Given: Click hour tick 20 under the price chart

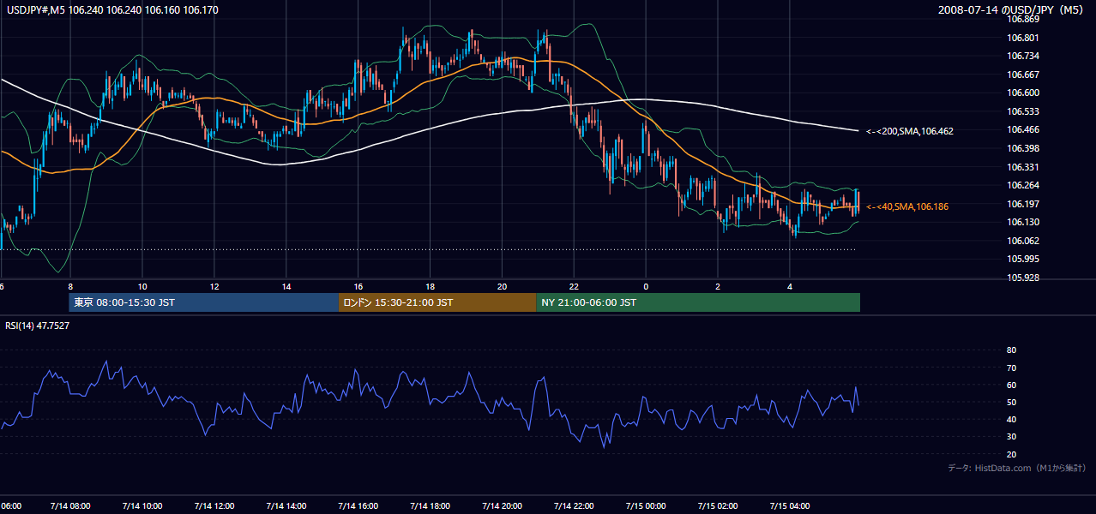Looking at the screenshot, I should tap(503, 287).
